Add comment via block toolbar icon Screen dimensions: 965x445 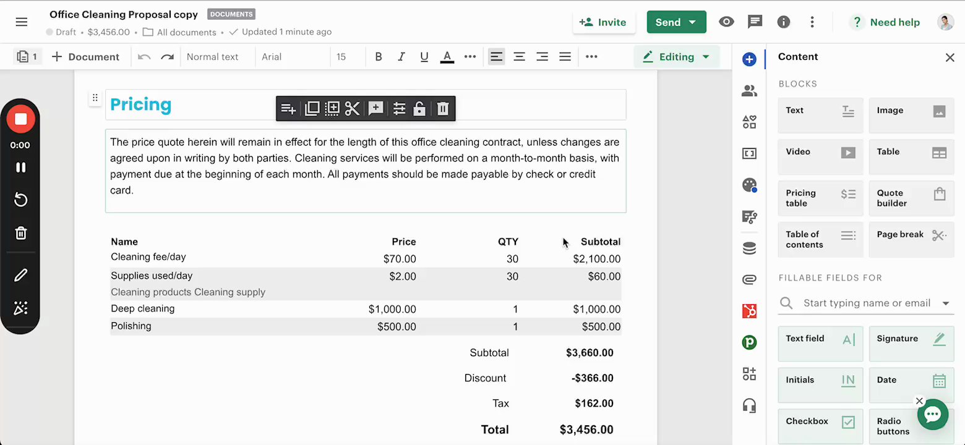[375, 109]
